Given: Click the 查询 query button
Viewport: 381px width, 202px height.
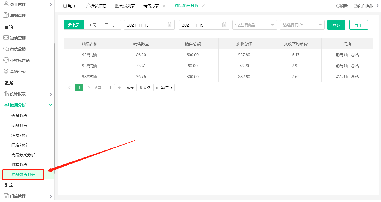Looking at the screenshot, I should 336,25.
